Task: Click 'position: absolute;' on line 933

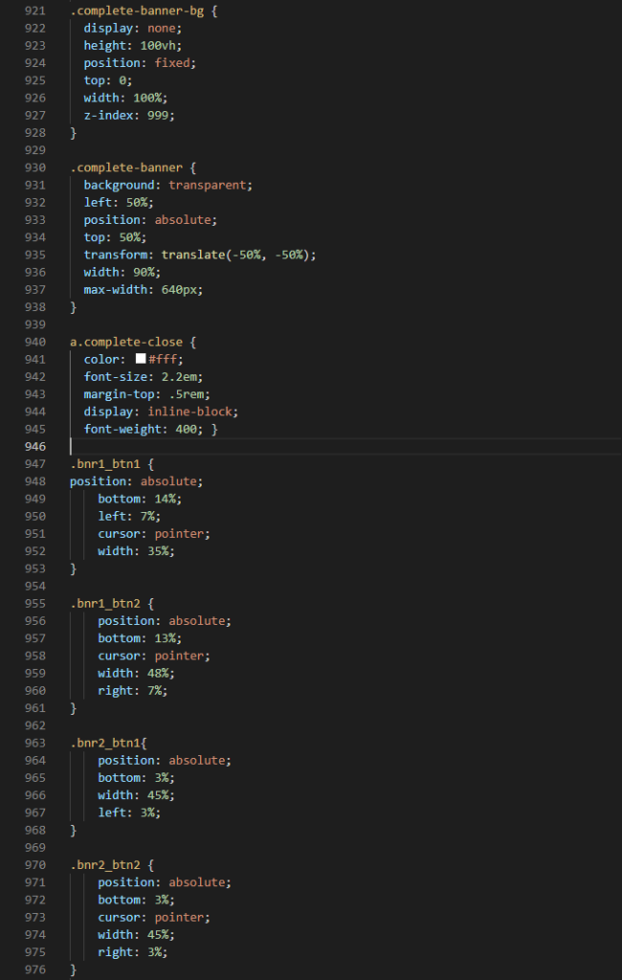Action: coord(150,220)
